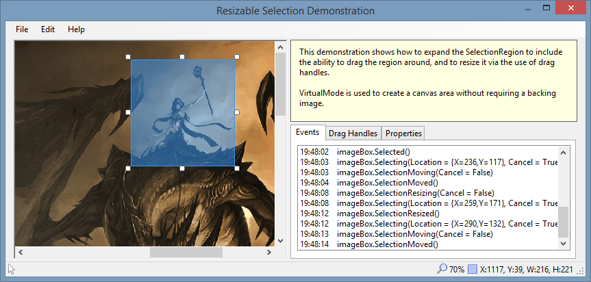The height and width of the screenshot is (282, 591).
Task: Click the top-left selection drag handle
Action: (x=128, y=57)
